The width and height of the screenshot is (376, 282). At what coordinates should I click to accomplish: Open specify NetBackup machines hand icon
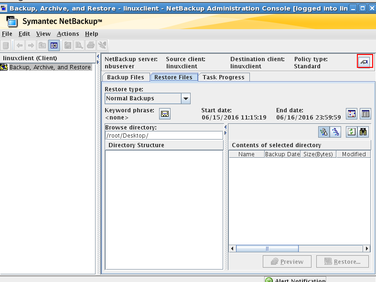(x=365, y=61)
